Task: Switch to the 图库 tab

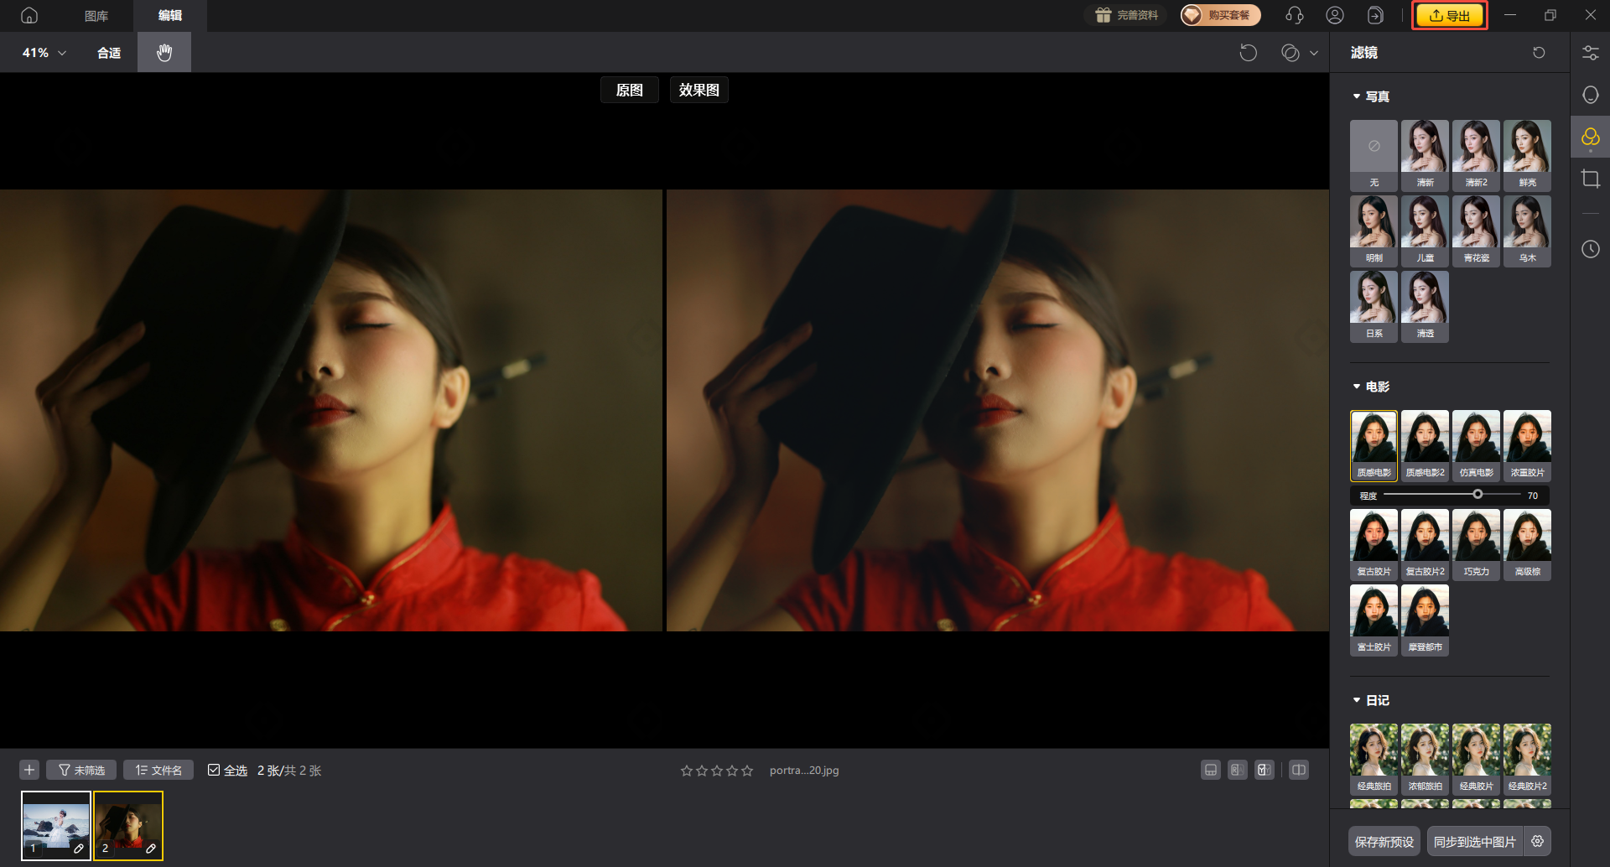Action: point(96,15)
